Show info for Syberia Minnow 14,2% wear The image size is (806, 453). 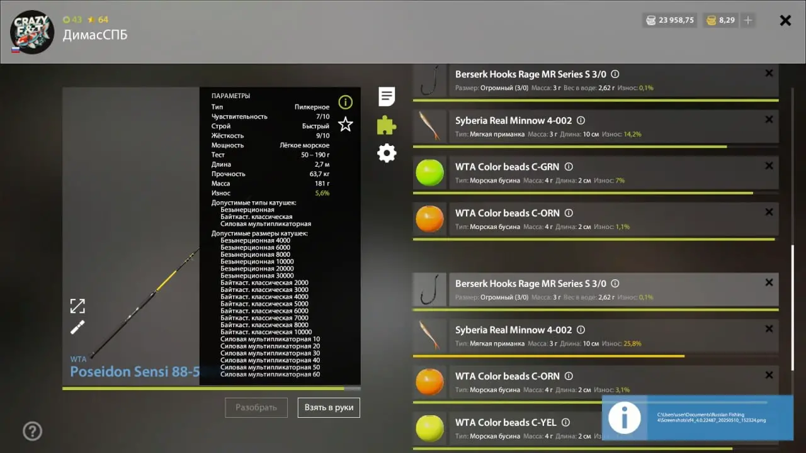581,120
